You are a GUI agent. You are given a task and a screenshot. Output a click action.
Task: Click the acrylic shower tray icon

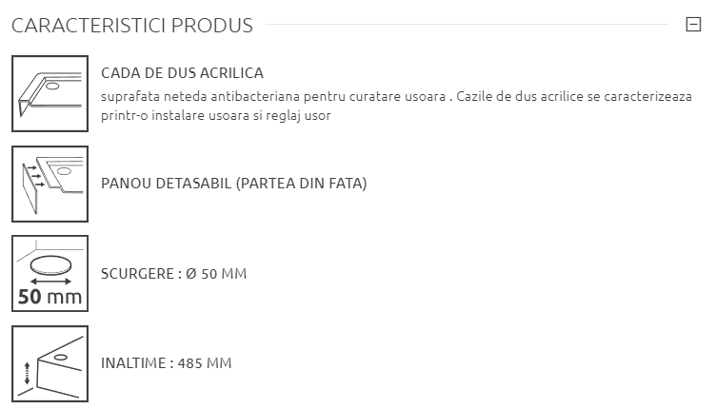pos(50,93)
